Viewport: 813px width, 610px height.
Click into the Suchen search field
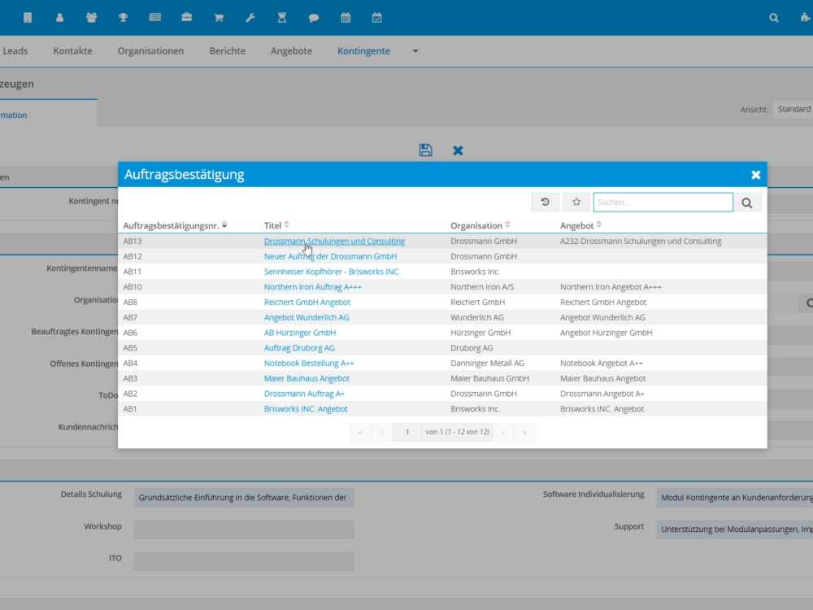pyautogui.click(x=663, y=203)
